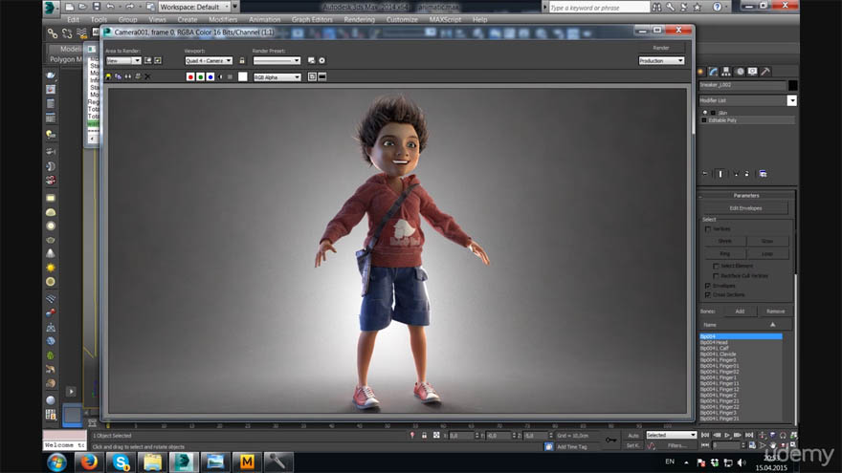Open the Edit menu
The height and width of the screenshot is (473, 842).
click(74, 19)
